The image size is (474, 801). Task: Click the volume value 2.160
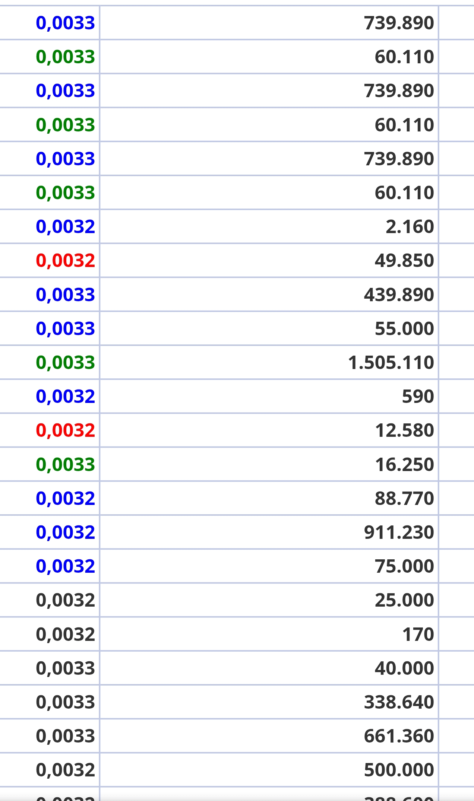coord(410,226)
